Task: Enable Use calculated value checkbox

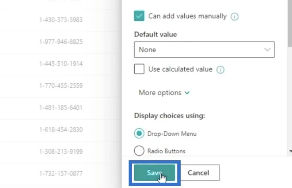Action: point(139,69)
